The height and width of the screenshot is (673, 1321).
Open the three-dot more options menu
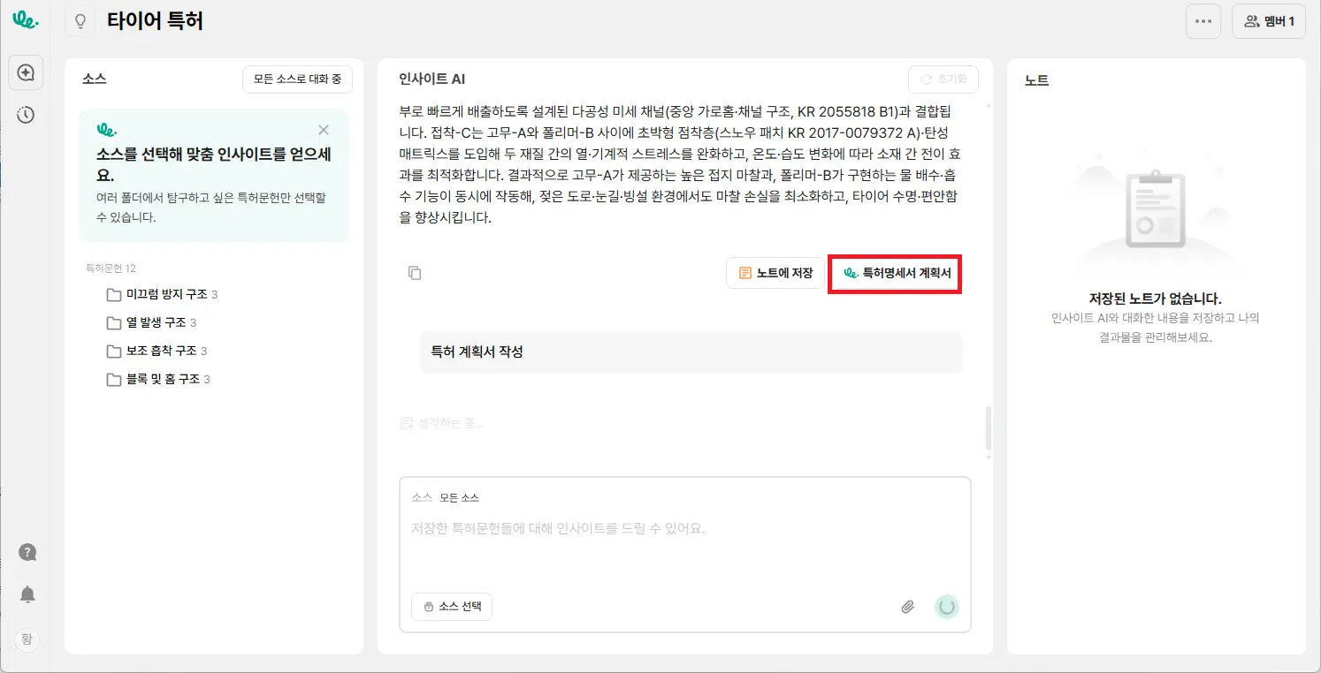[x=1203, y=21]
